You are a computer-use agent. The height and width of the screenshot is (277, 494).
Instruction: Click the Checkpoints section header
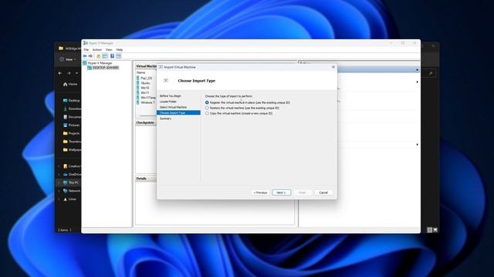(x=145, y=122)
